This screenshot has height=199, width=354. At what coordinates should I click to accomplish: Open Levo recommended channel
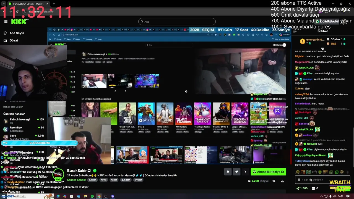pyautogui.click(x=24, y=137)
